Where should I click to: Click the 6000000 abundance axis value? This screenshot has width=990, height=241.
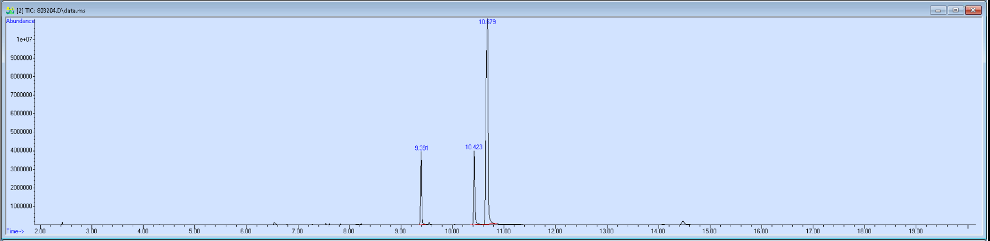(21, 114)
